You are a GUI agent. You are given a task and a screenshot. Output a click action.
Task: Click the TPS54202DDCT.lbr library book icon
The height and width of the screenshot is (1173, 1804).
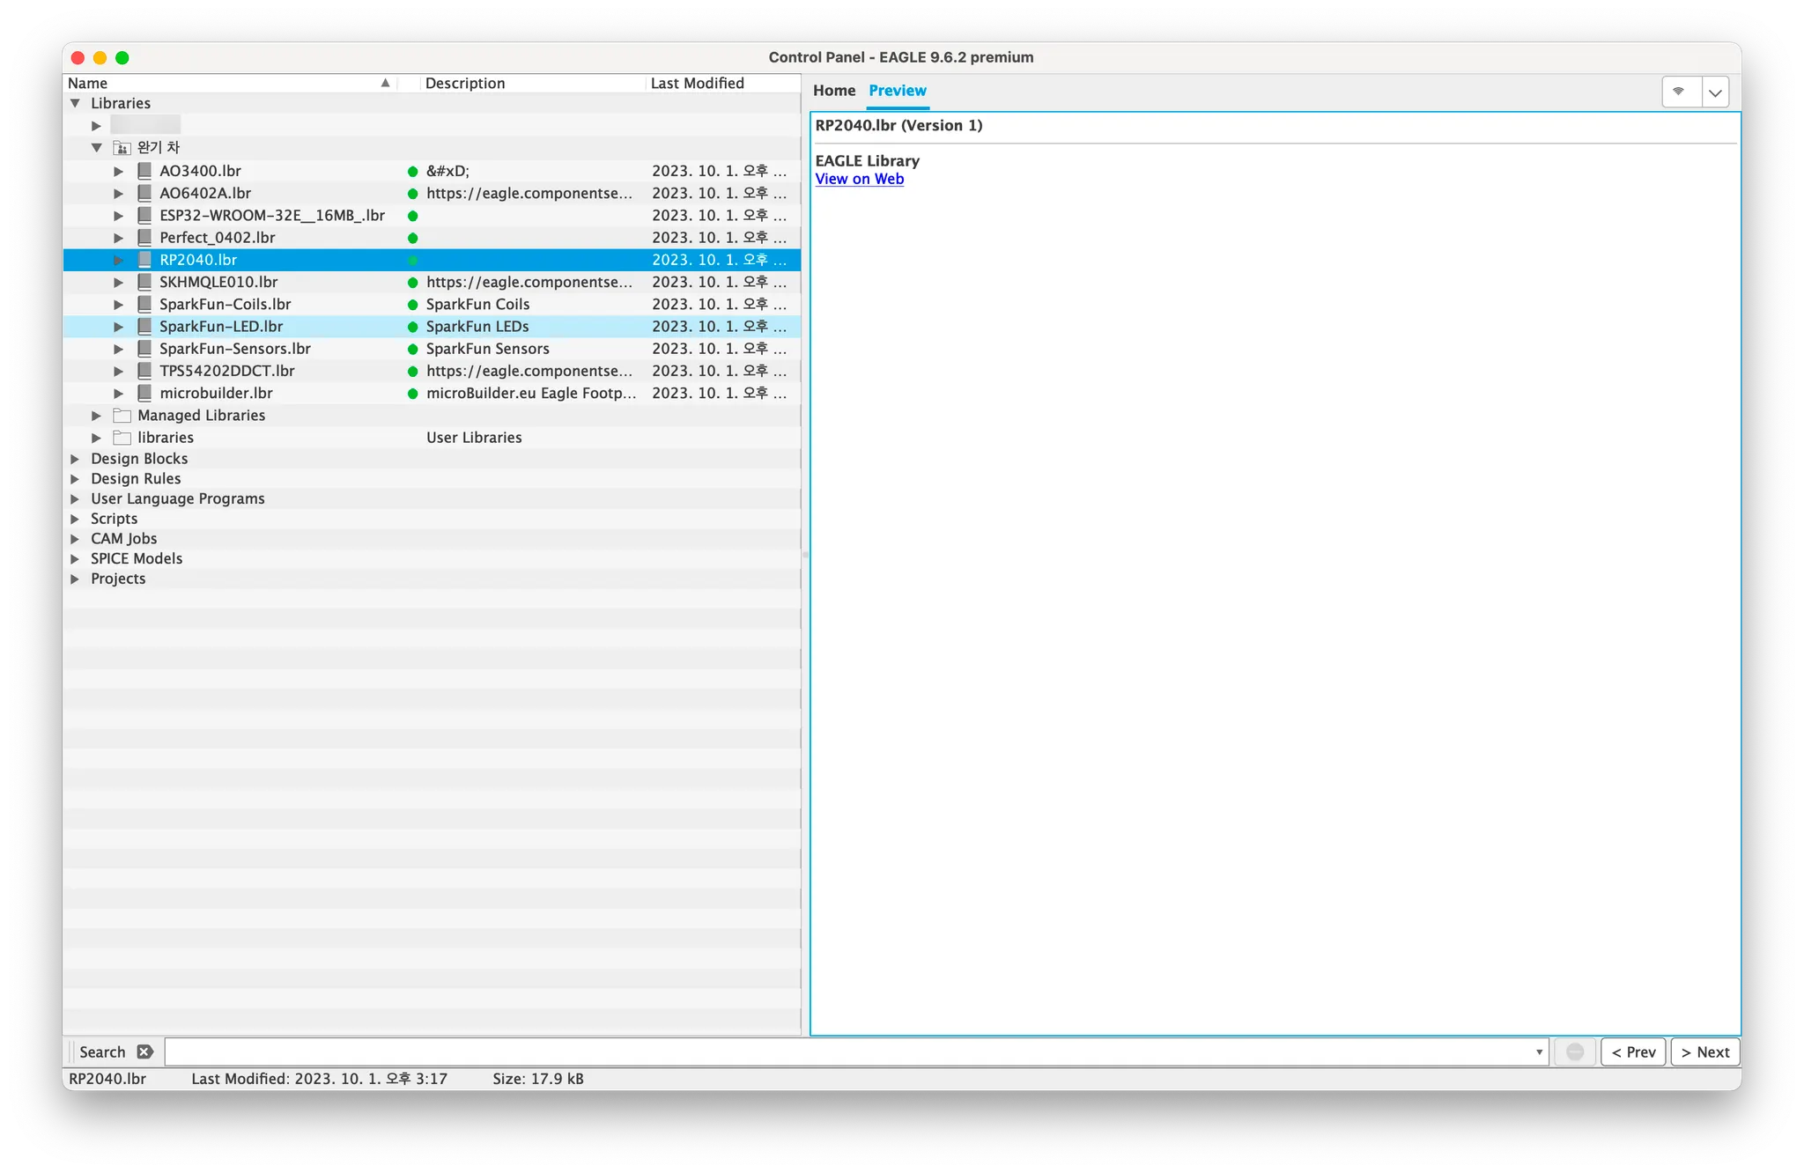coord(144,371)
